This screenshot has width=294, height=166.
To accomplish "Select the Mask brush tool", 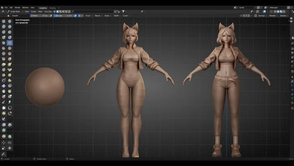I will coord(4,91).
